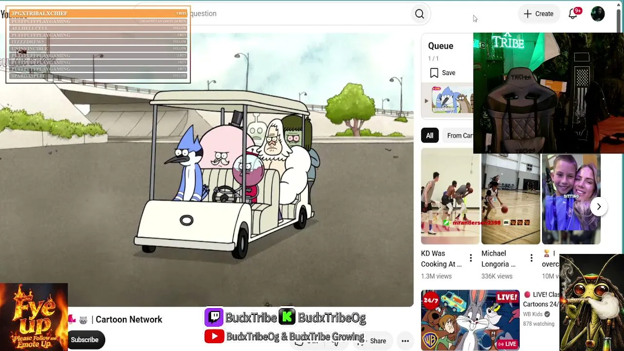Image resolution: width=624 pixels, height=351 pixels.
Task: Open options menu for KD Was Cooking short
Action: (x=470, y=258)
